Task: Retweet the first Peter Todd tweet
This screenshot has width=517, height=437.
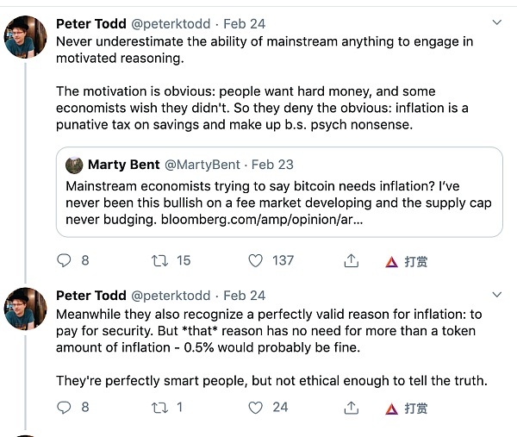Action: point(159,260)
